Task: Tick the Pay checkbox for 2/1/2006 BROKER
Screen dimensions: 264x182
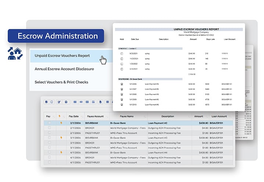Action: [x=49, y=128]
